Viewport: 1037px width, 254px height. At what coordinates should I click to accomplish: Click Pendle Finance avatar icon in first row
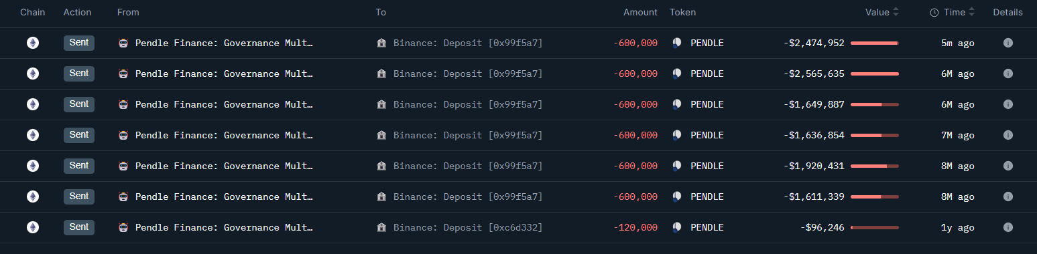coord(123,43)
